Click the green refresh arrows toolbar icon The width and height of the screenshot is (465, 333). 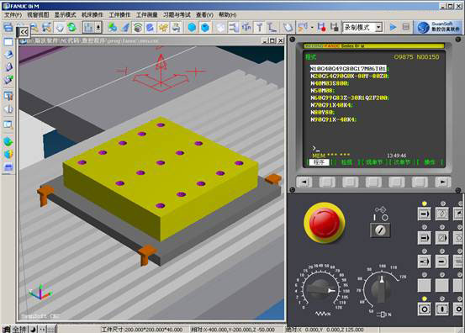click(72, 27)
